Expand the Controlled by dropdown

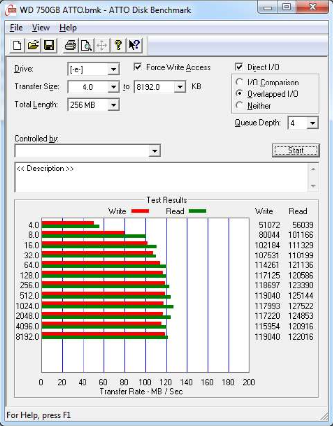click(155, 151)
